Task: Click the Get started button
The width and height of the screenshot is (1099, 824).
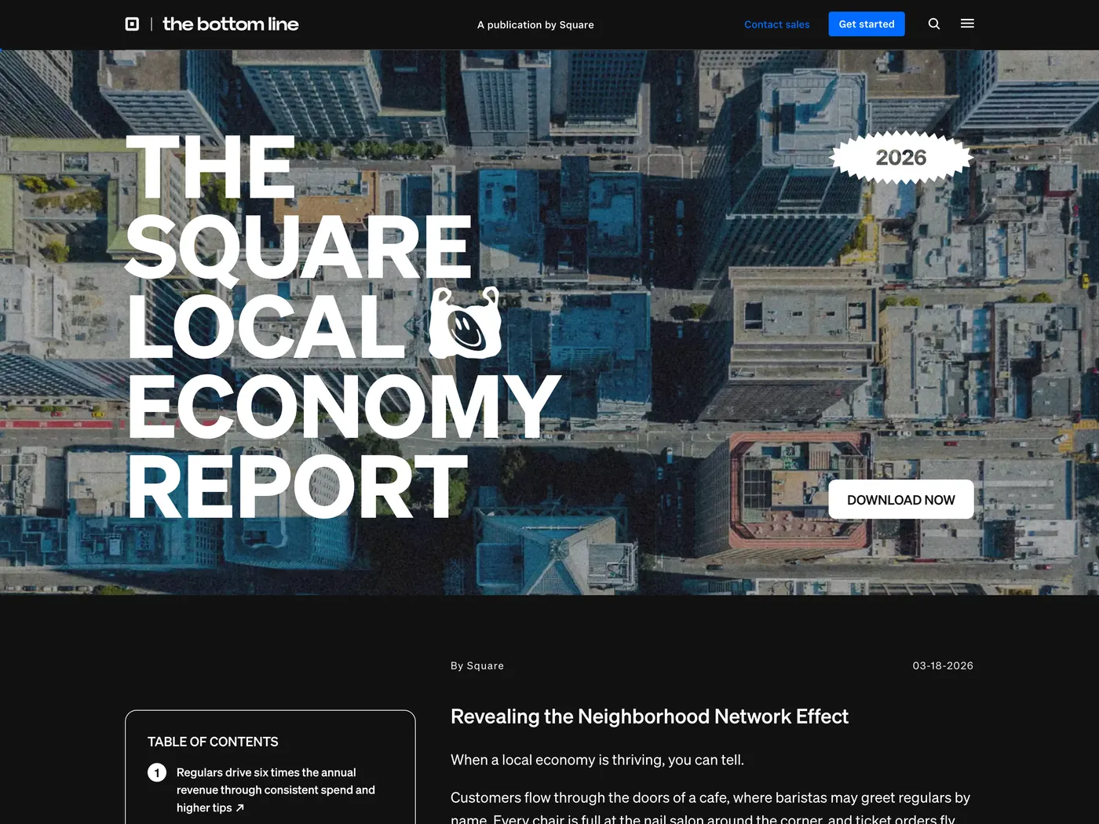Action: (x=867, y=24)
